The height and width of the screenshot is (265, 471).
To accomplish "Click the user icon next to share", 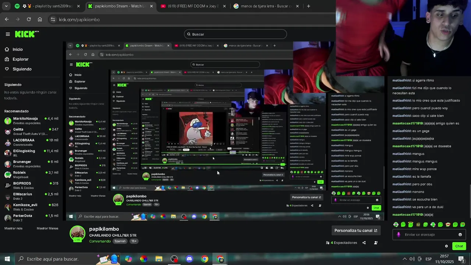I will 376,243.
